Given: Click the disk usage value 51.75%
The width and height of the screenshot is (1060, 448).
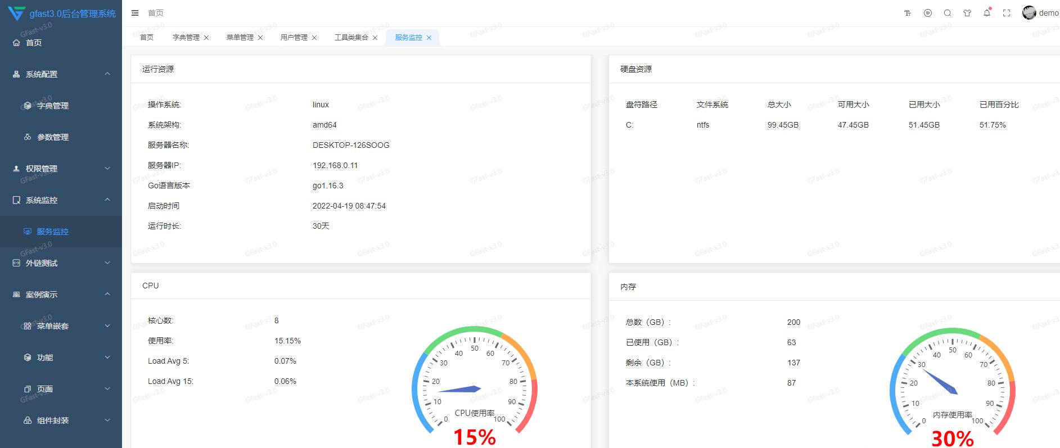Looking at the screenshot, I should (x=993, y=125).
